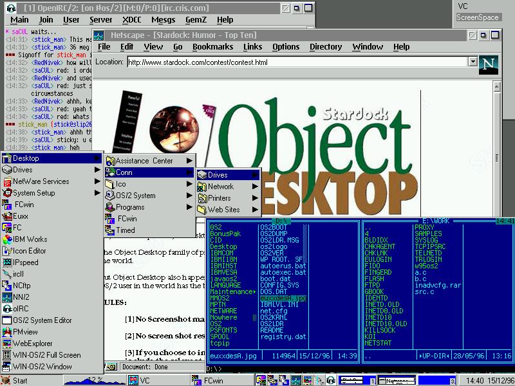
Task: Open the Netscape Location dropdown arrow
Action: [473, 61]
